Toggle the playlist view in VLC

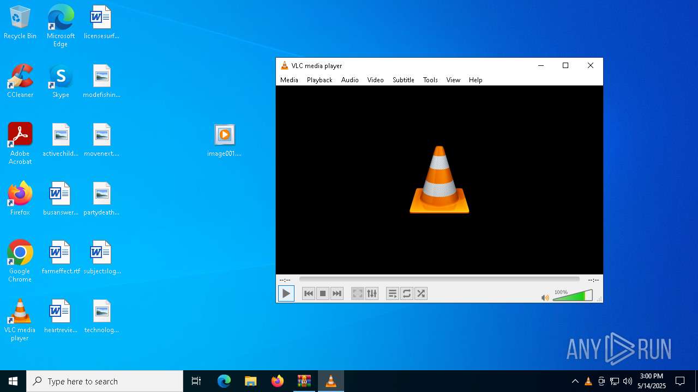pyautogui.click(x=392, y=293)
